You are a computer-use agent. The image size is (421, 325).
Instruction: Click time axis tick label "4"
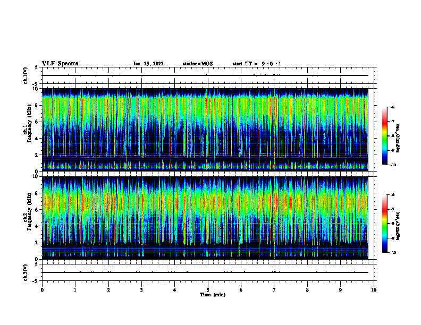pos(175,290)
